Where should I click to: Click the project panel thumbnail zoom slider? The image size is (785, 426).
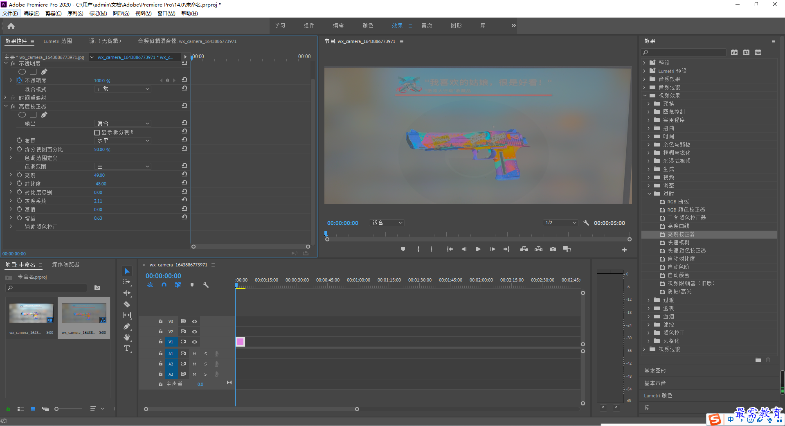(69, 409)
